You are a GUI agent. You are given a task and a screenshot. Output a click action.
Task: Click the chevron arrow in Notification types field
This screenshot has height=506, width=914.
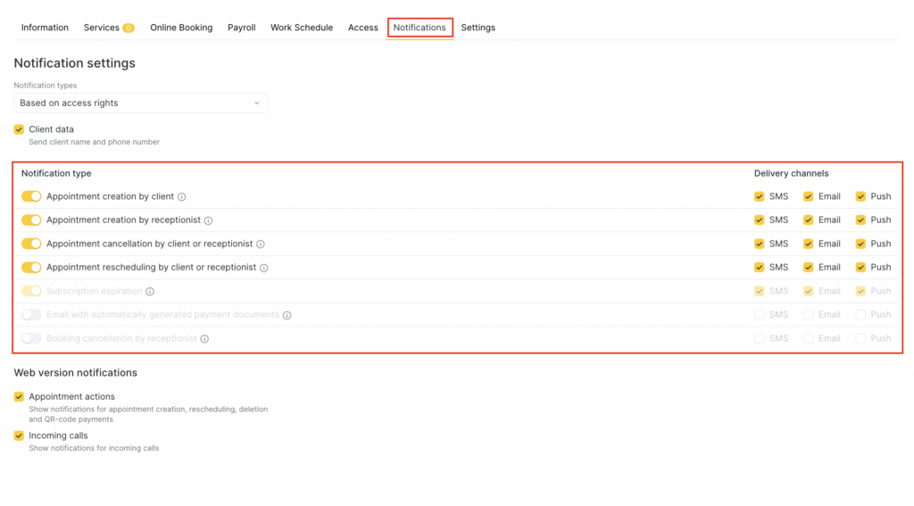[x=256, y=104]
